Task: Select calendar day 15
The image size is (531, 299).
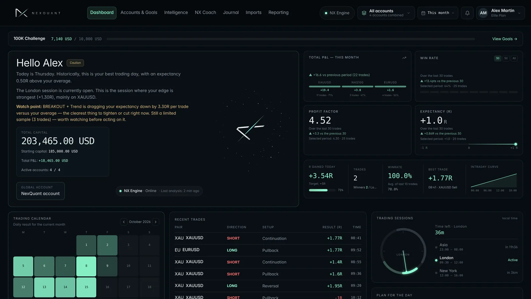Action: pyautogui.click(x=86, y=287)
